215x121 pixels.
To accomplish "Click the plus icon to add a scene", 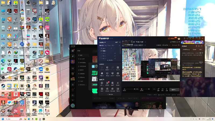I will (x=119, y=45).
